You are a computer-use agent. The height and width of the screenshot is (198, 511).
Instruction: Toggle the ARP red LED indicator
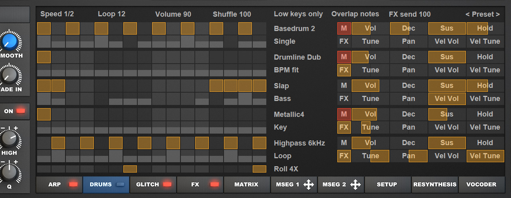click(x=73, y=184)
